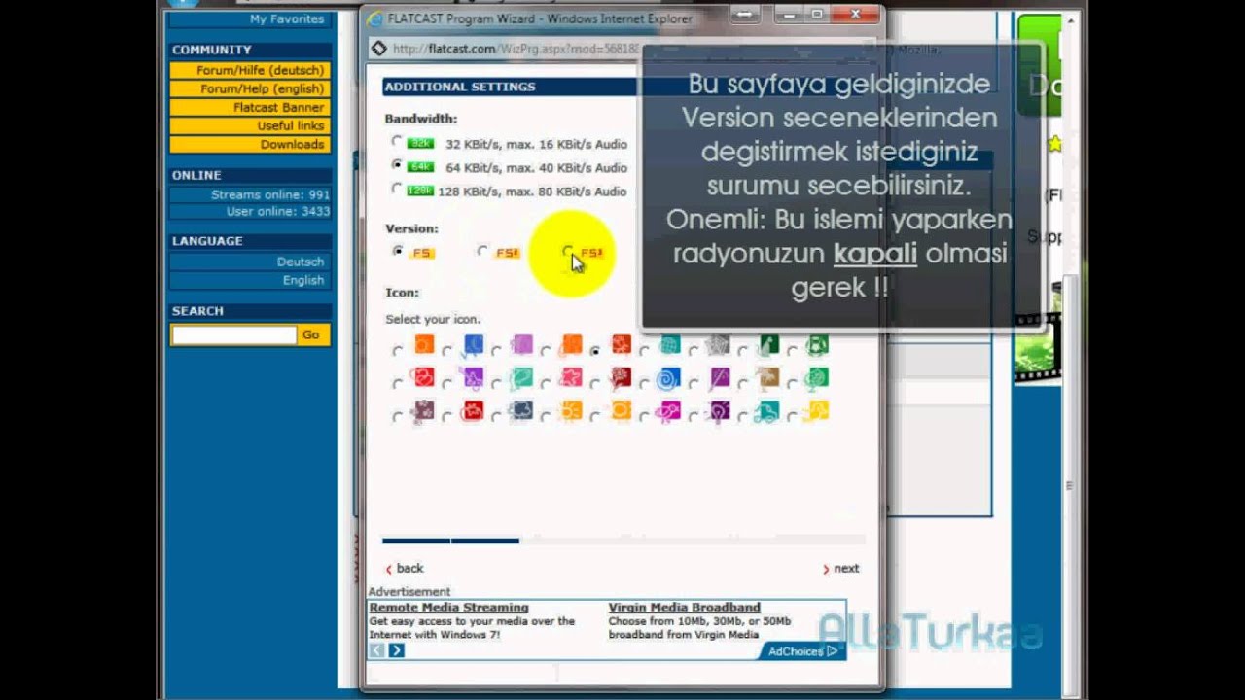Pick the dark blue cloud station icon
1245x700 pixels.
(522, 411)
